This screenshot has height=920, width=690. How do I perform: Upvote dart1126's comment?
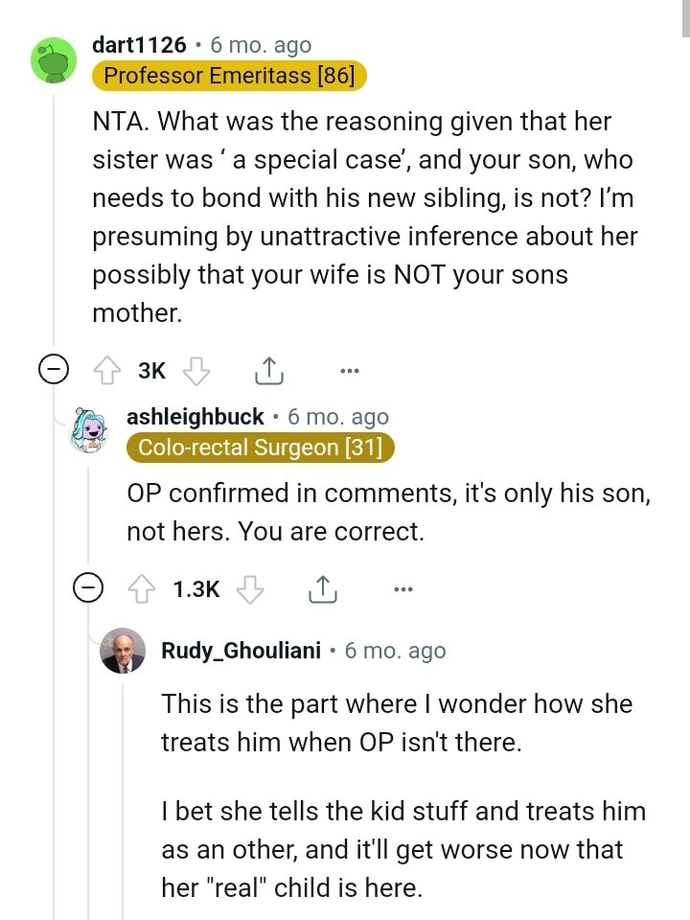coord(106,370)
